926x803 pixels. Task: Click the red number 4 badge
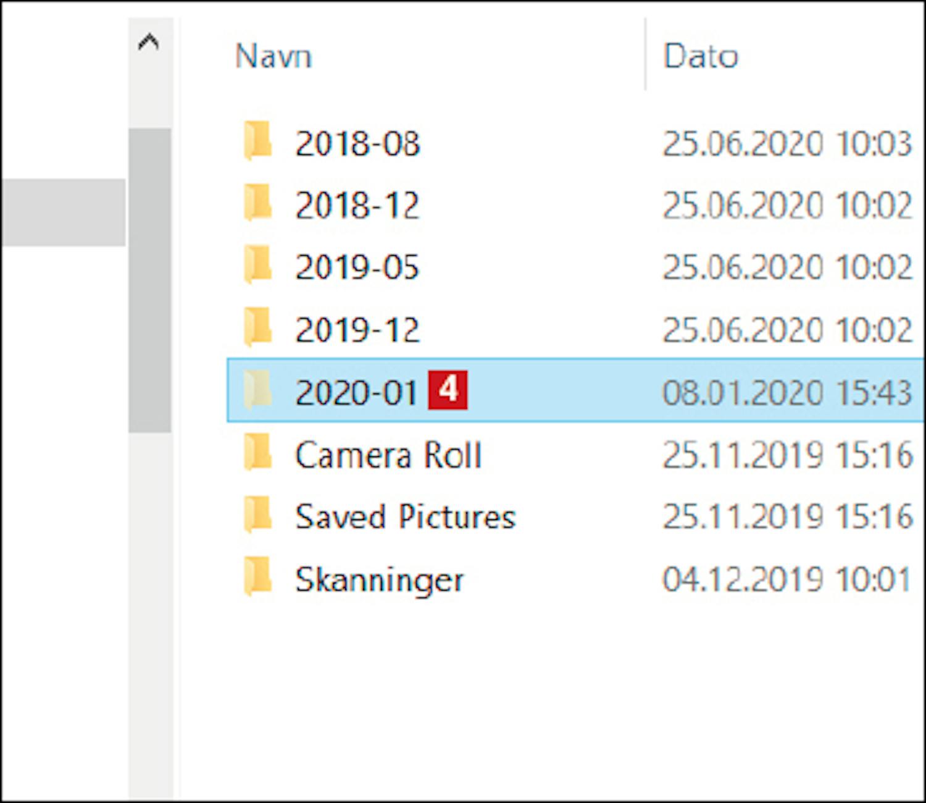click(x=448, y=390)
